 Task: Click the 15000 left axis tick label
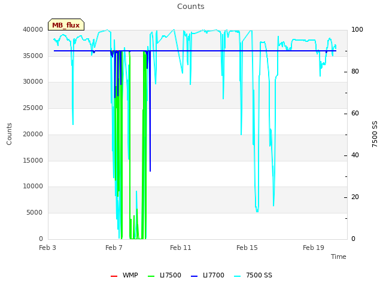(x=33, y=160)
